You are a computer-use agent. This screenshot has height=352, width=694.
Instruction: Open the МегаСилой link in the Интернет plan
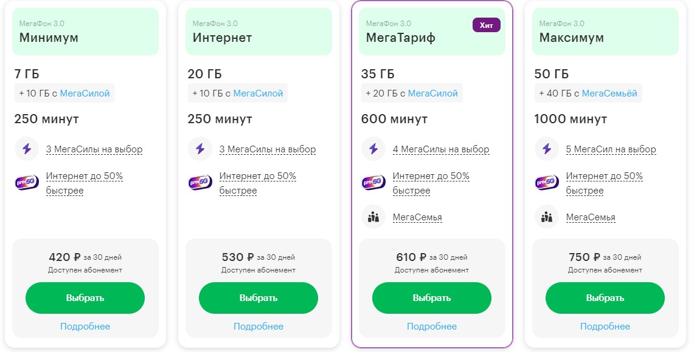[x=259, y=93]
